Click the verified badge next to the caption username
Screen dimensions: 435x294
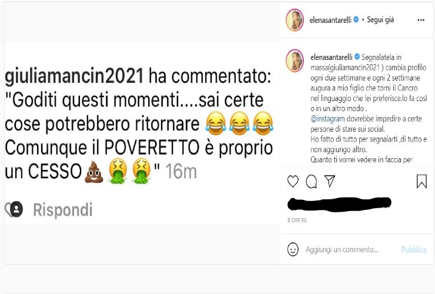[357, 57]
